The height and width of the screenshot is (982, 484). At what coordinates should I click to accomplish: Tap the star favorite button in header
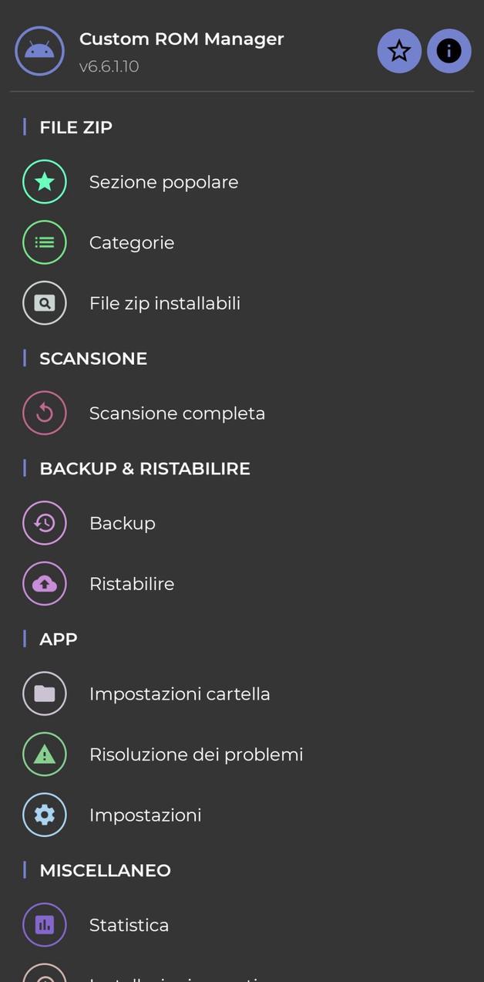[399, 51]
